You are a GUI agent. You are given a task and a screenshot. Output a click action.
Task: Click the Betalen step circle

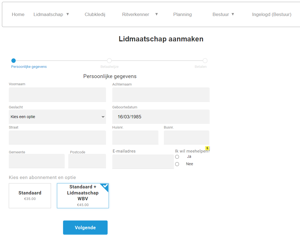pyautogui.click(x=205, y=61)
